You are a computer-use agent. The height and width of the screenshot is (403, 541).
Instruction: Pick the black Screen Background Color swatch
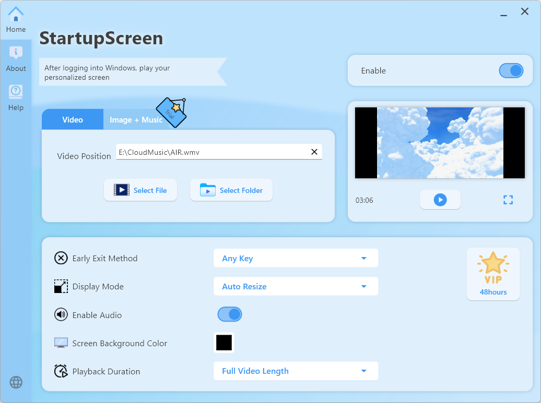coord(224,343)
